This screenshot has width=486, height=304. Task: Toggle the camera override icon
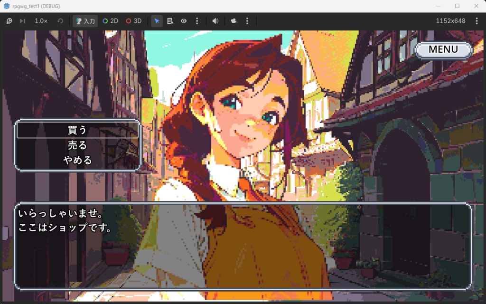click(234, 21)
